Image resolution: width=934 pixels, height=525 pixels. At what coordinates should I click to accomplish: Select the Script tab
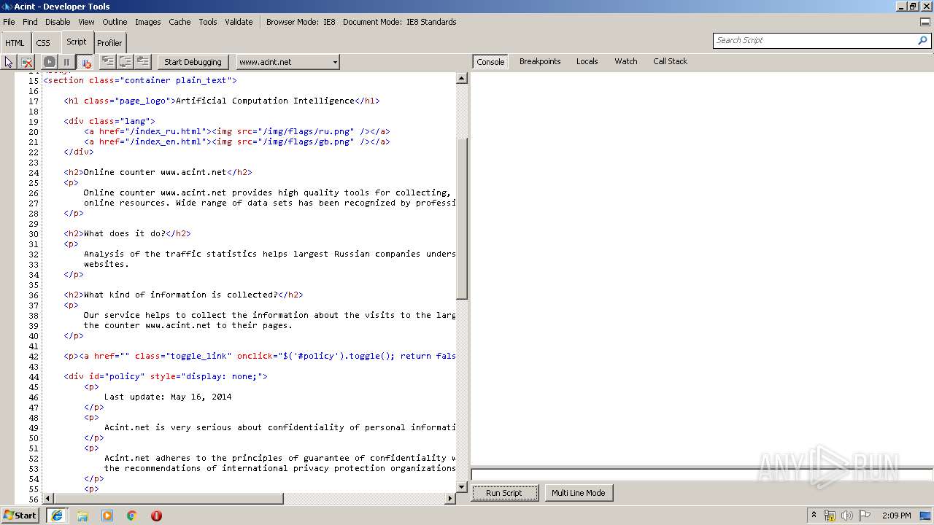tap(77, 42)
